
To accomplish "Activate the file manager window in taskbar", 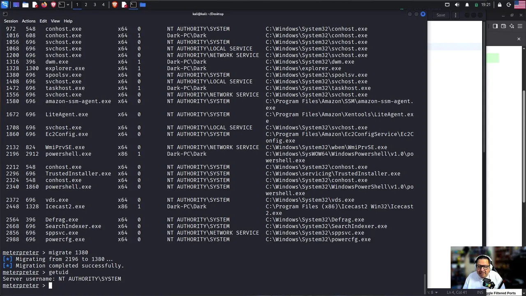I will pyautogui.click(x=143, y=5).
